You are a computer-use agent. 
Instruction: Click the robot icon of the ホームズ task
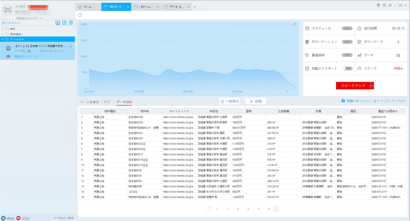click(x=9, y=48)
